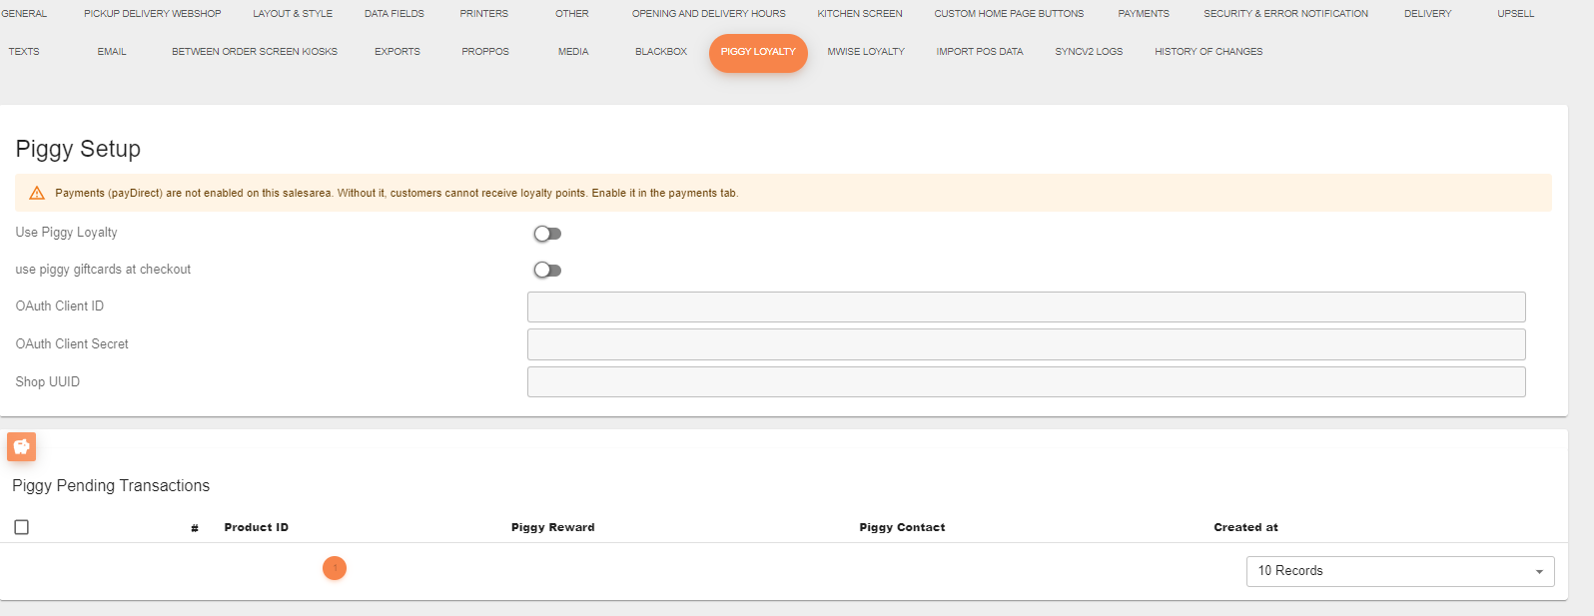Open the 10 Records dropdown
The width and height of the screenshot is (1594, 616).
[1400, 571]
